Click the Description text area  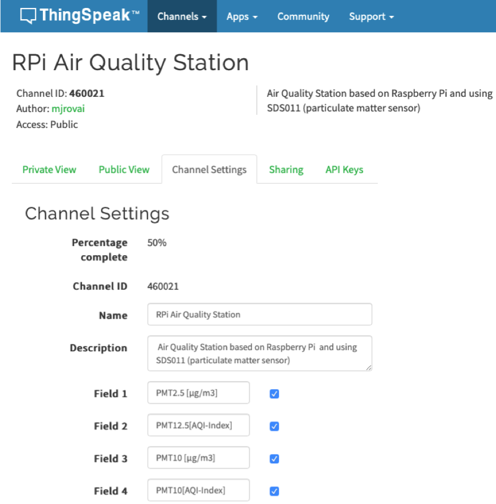pos(260,354)
